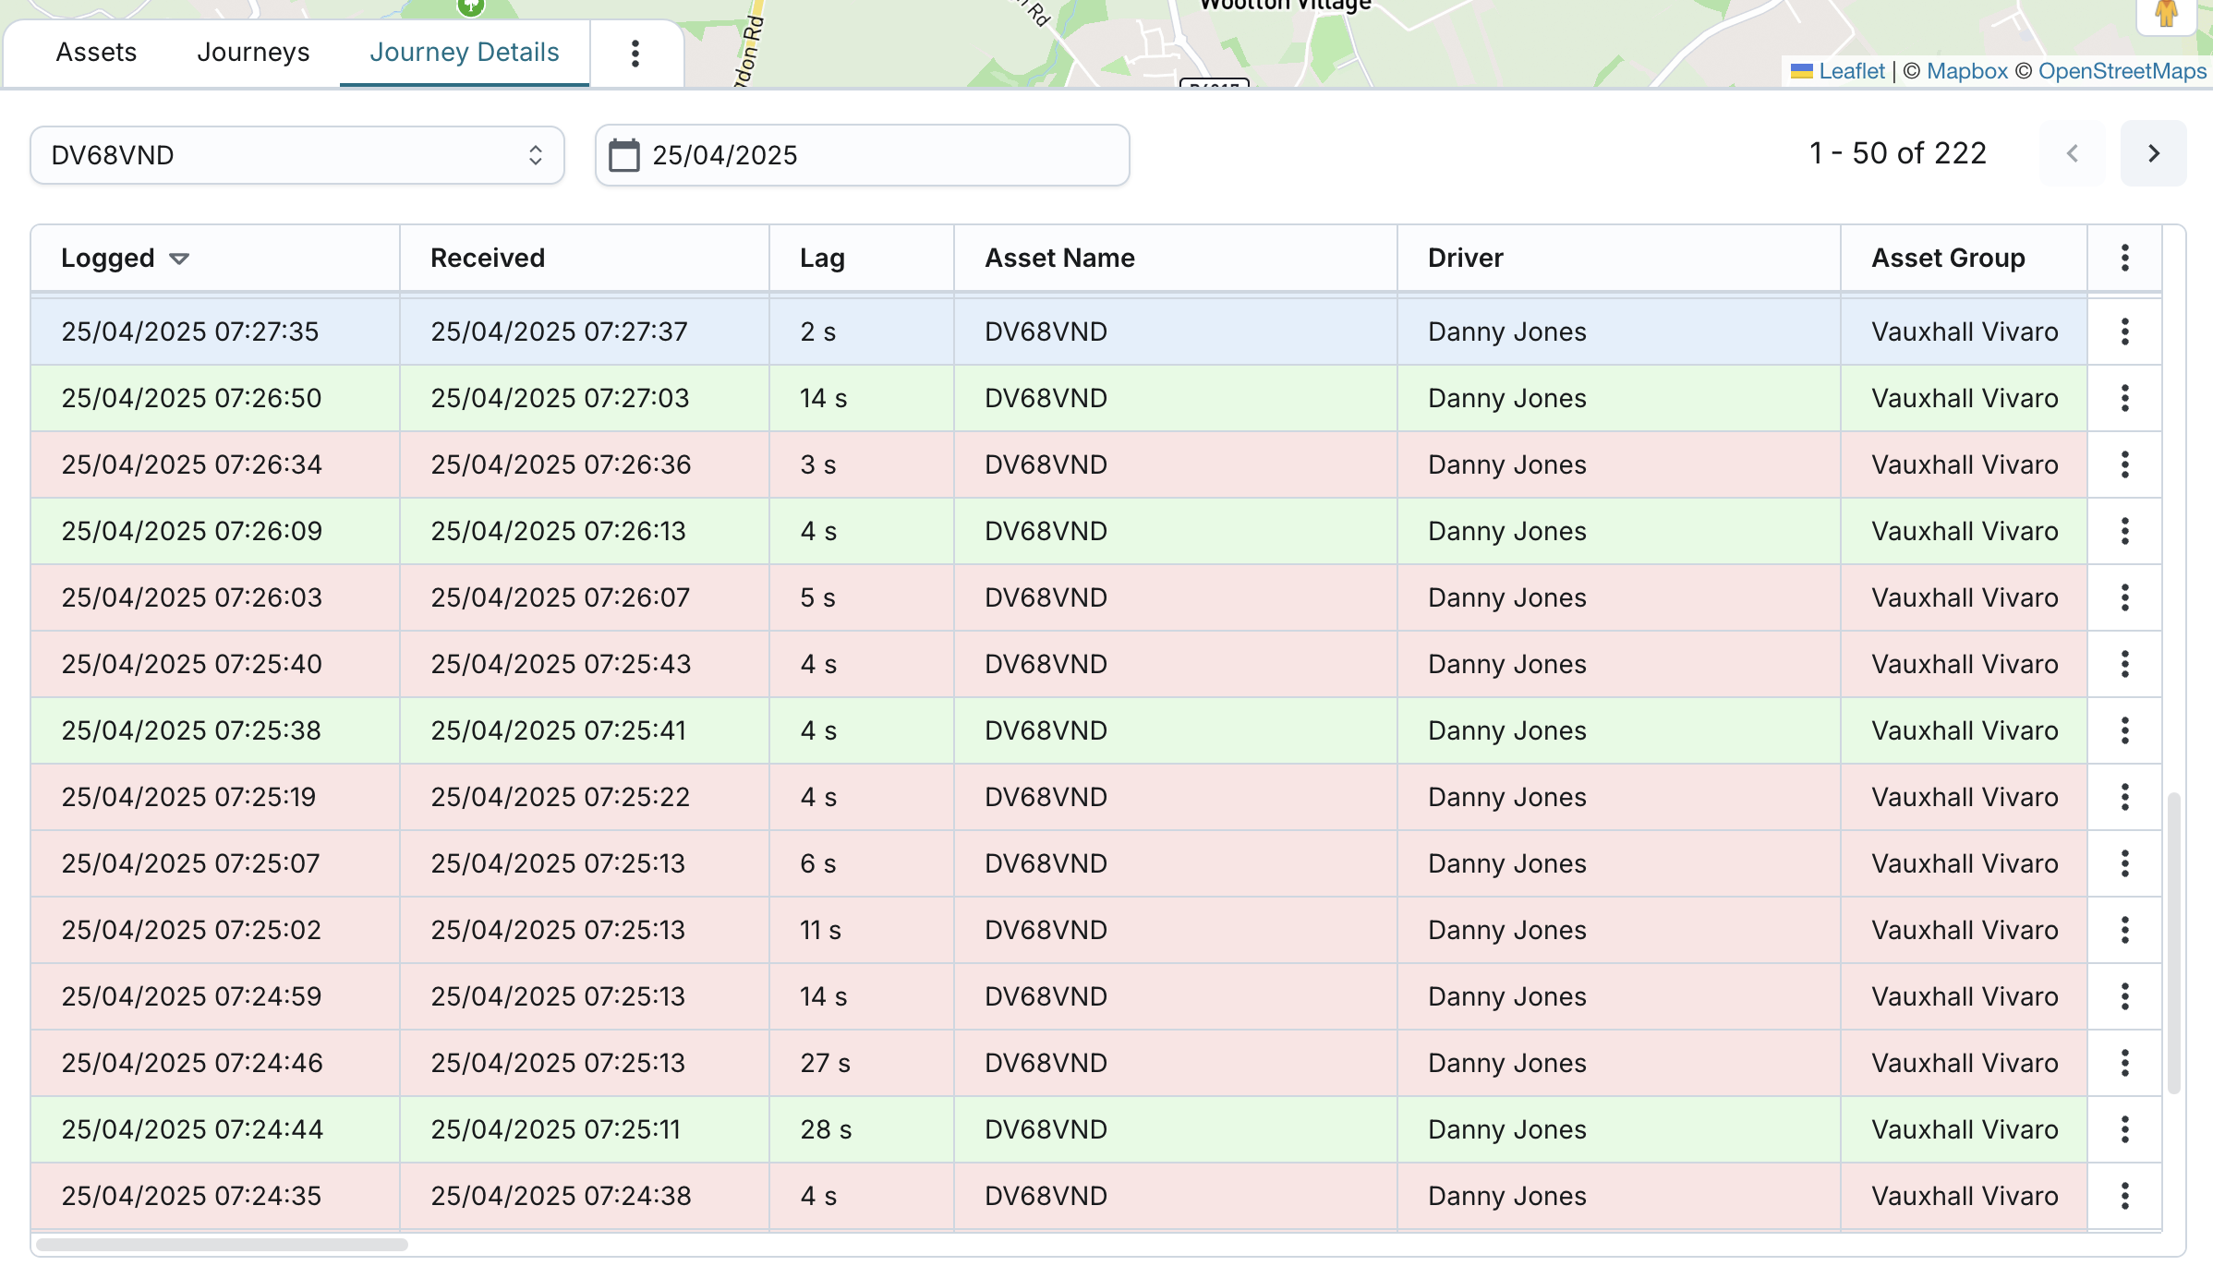Switch to the Journeys tab

click(253, 53)
